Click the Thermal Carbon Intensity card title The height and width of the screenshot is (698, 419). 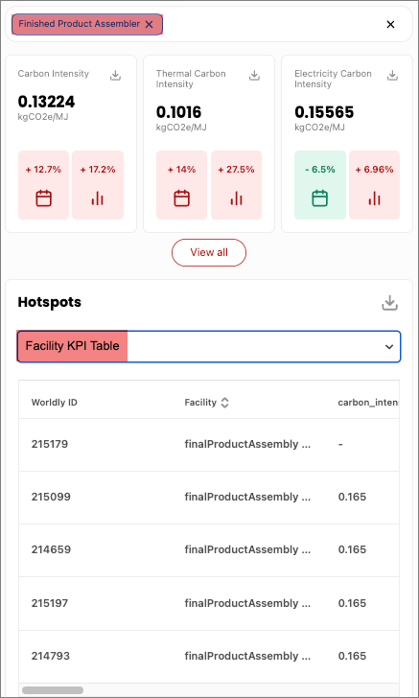[x=191, y=79]
